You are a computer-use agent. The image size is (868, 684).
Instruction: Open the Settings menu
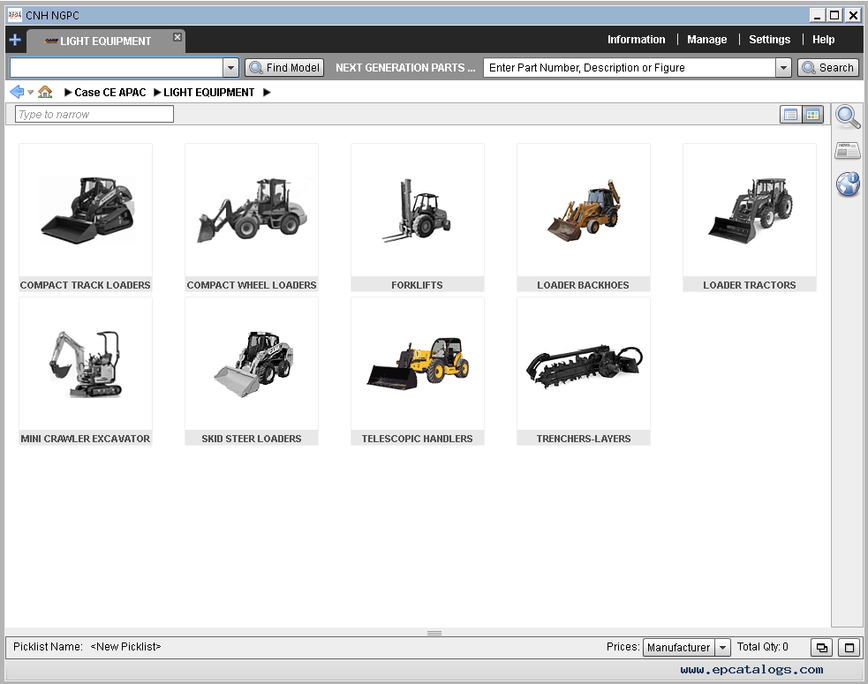point(769,40)
